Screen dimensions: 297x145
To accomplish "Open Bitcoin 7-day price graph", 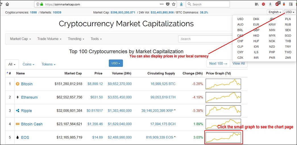I will pyautogui.click(x=223, y=84).
